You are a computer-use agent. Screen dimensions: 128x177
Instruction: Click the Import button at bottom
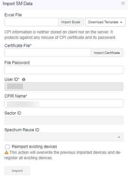click(17, 171)
